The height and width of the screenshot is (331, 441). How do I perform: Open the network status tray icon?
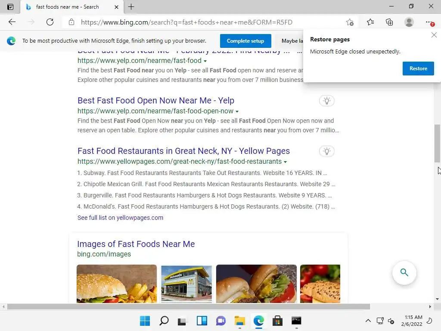pos(380,321)
